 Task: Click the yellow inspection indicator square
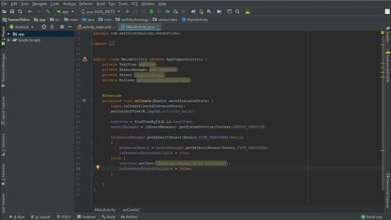tap(382, 32)
